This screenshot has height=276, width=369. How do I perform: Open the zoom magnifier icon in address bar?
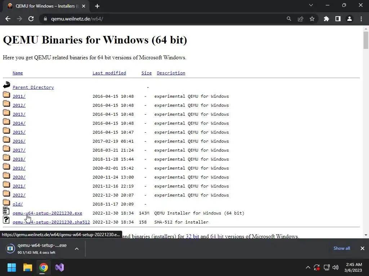click(x=289, y=19)
